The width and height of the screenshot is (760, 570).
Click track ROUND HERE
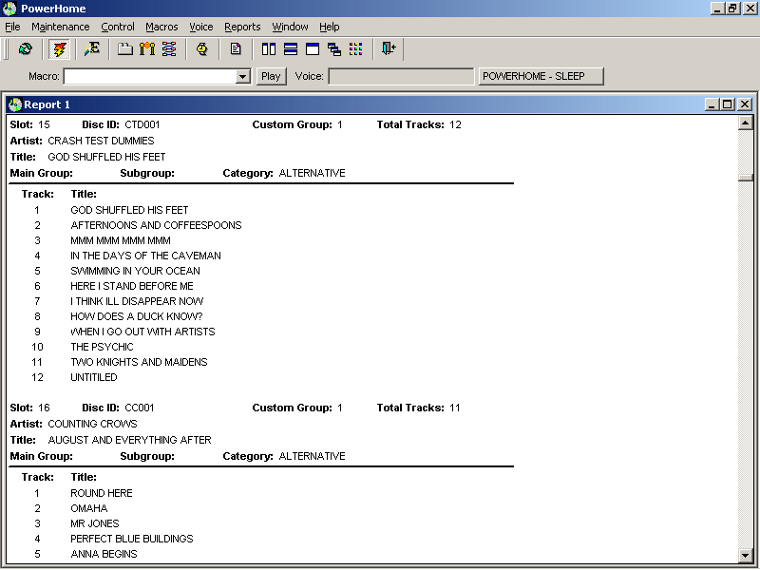click(102, 493)
